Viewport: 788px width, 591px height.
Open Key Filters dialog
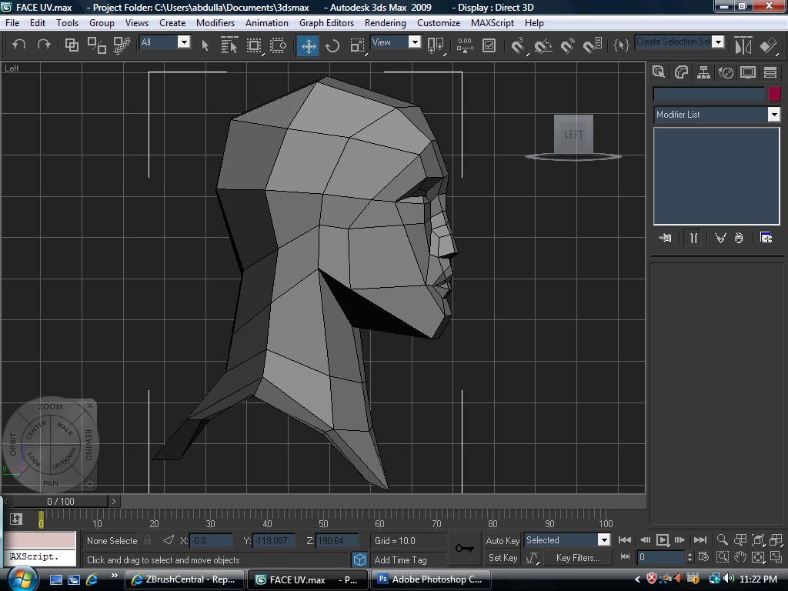pyautogui.click(x=578, y=558)
